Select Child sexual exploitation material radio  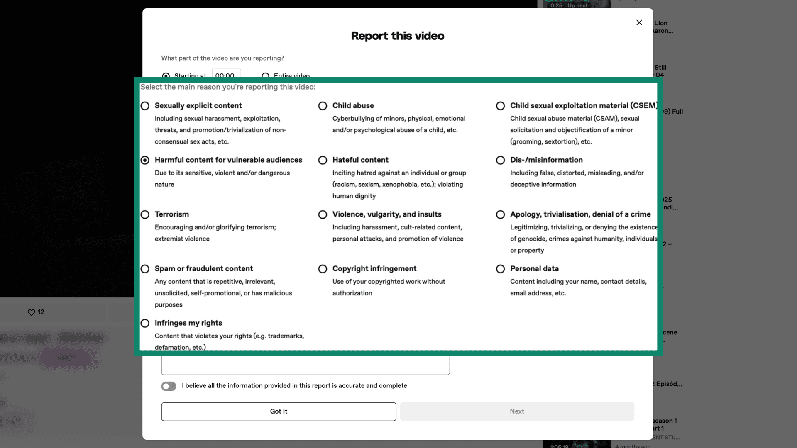500,106
